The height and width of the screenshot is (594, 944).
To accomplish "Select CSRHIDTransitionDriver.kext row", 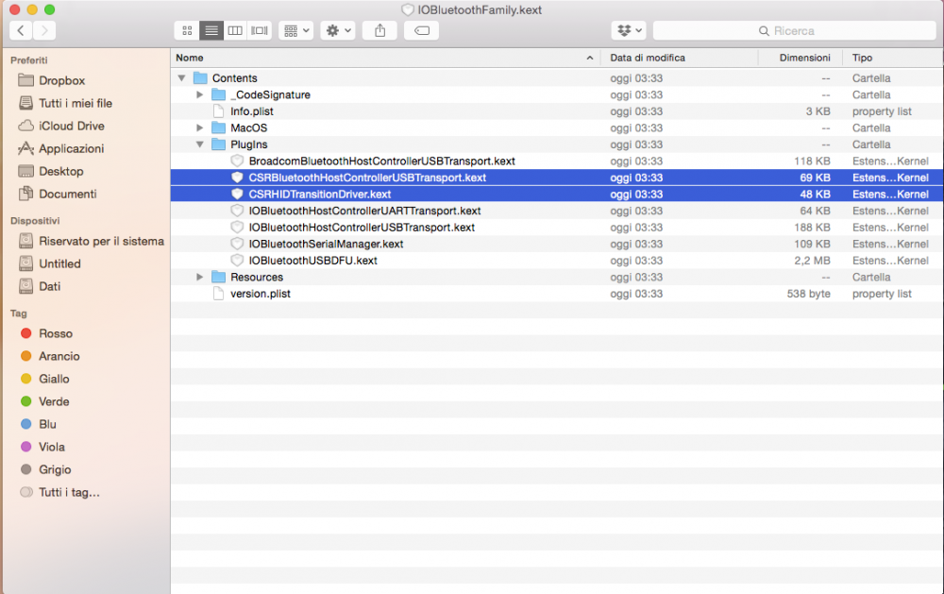I will tap(556, 195).
